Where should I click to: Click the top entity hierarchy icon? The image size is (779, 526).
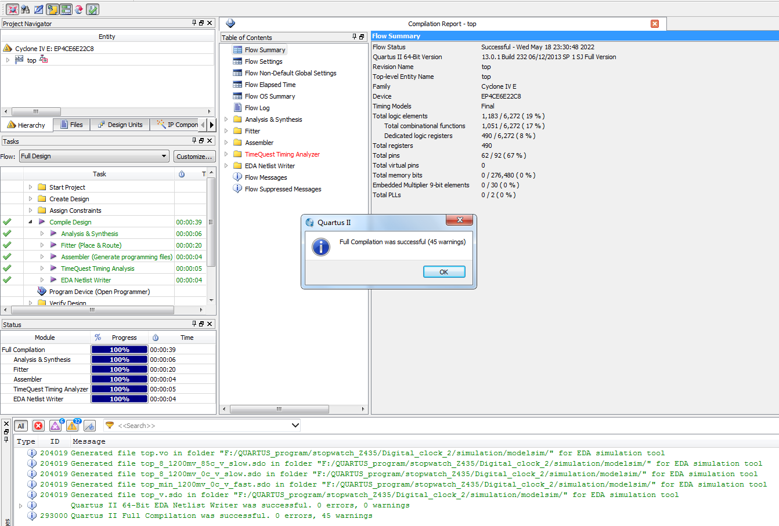[x=44, y=60]
